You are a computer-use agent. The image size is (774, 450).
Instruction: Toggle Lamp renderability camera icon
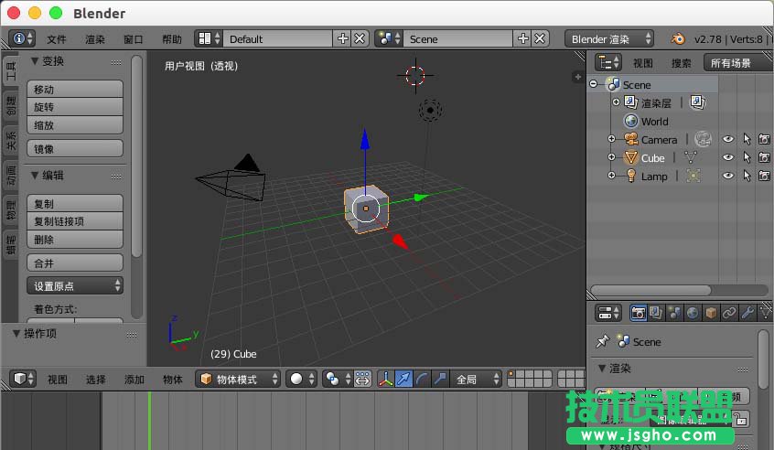[764, 176]
